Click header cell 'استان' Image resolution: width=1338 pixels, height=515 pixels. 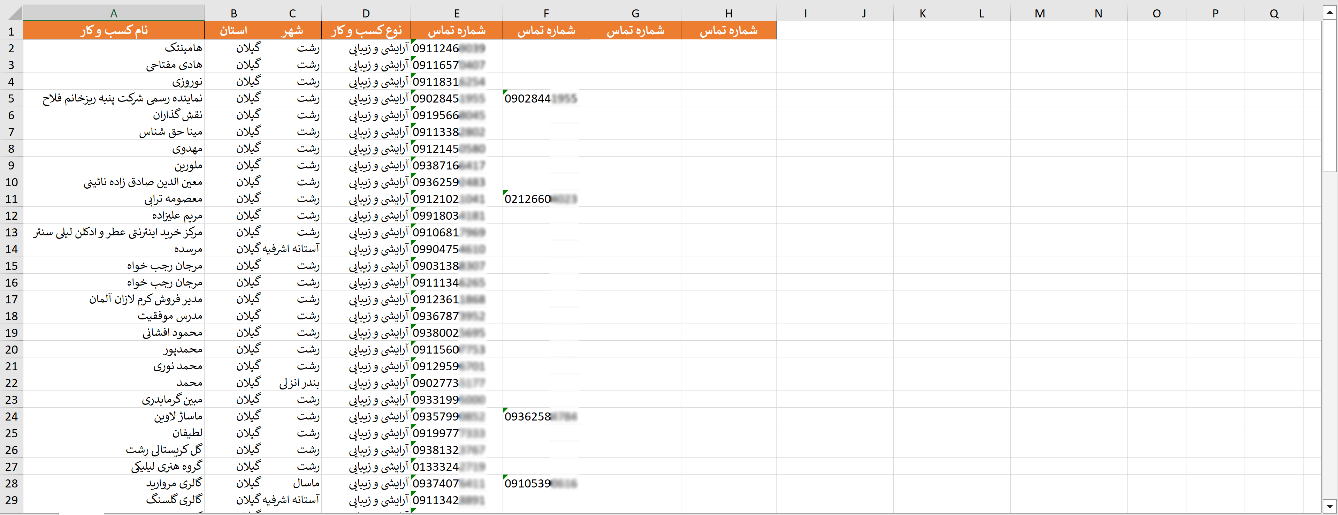pyautogui.click(x=234, y=31)
